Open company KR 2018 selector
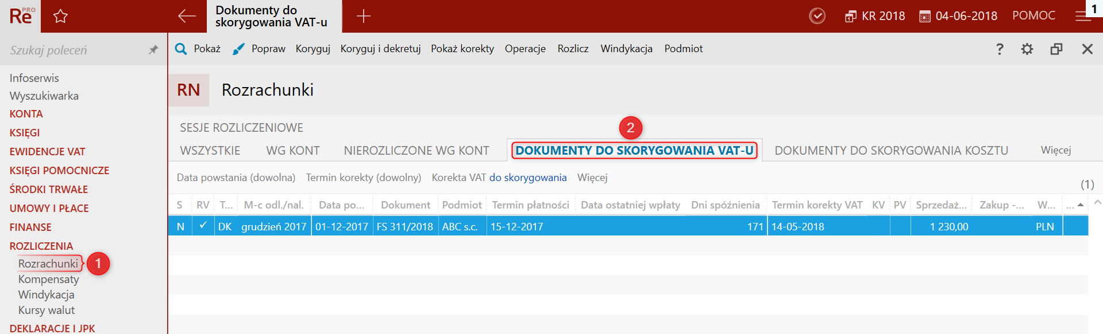The image size is (1103, 334). point(875,16)
